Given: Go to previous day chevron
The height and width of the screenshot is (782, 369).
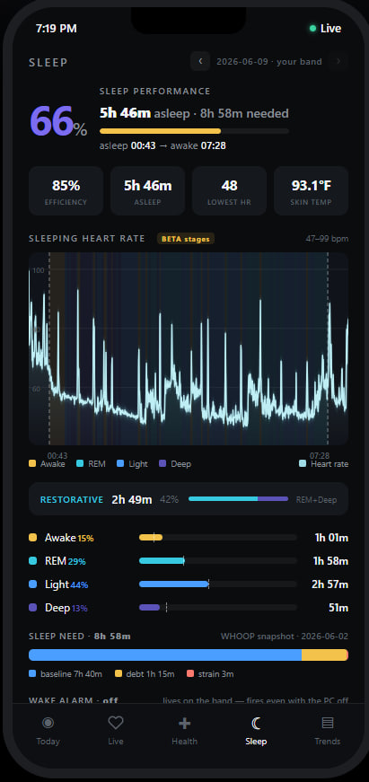Looking at the screenshot, I should pyautogui.click(x=200, y=61).
